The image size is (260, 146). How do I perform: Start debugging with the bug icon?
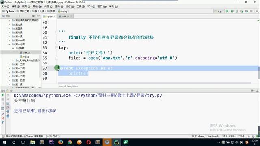pos(232,11)
